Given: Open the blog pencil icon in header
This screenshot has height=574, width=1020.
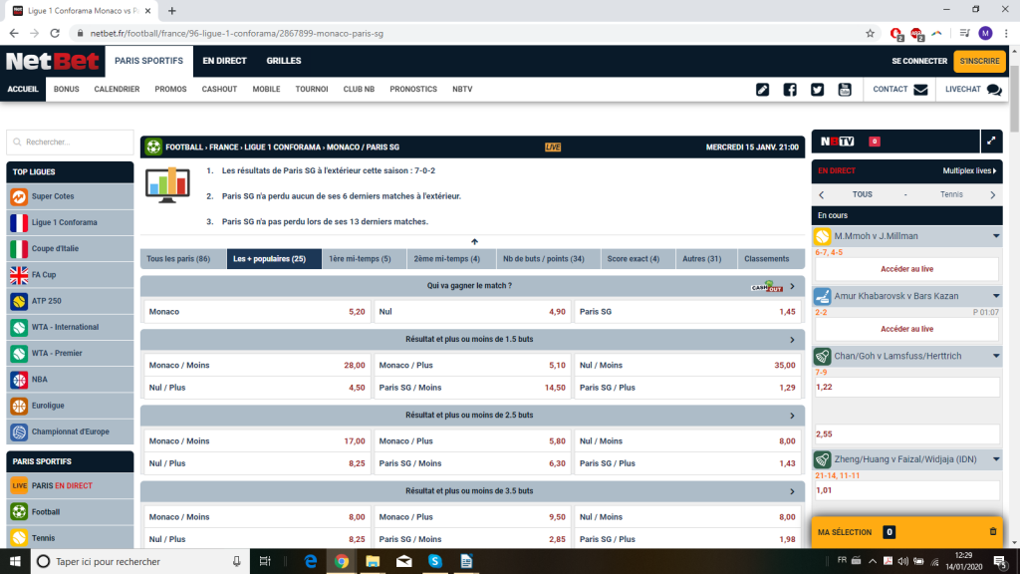Looking at the screenshot, I should click(x=762, y=90).
